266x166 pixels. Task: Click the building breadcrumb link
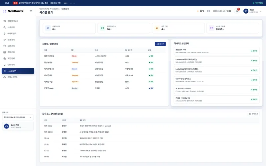[49, 9]
